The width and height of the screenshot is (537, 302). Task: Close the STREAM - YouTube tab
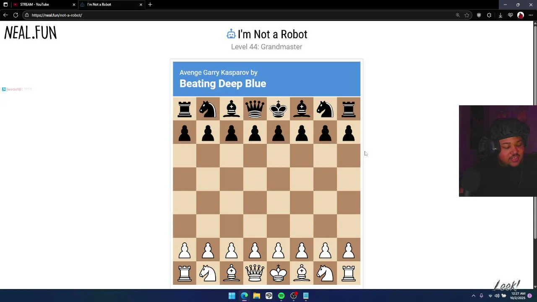(74, 5)
